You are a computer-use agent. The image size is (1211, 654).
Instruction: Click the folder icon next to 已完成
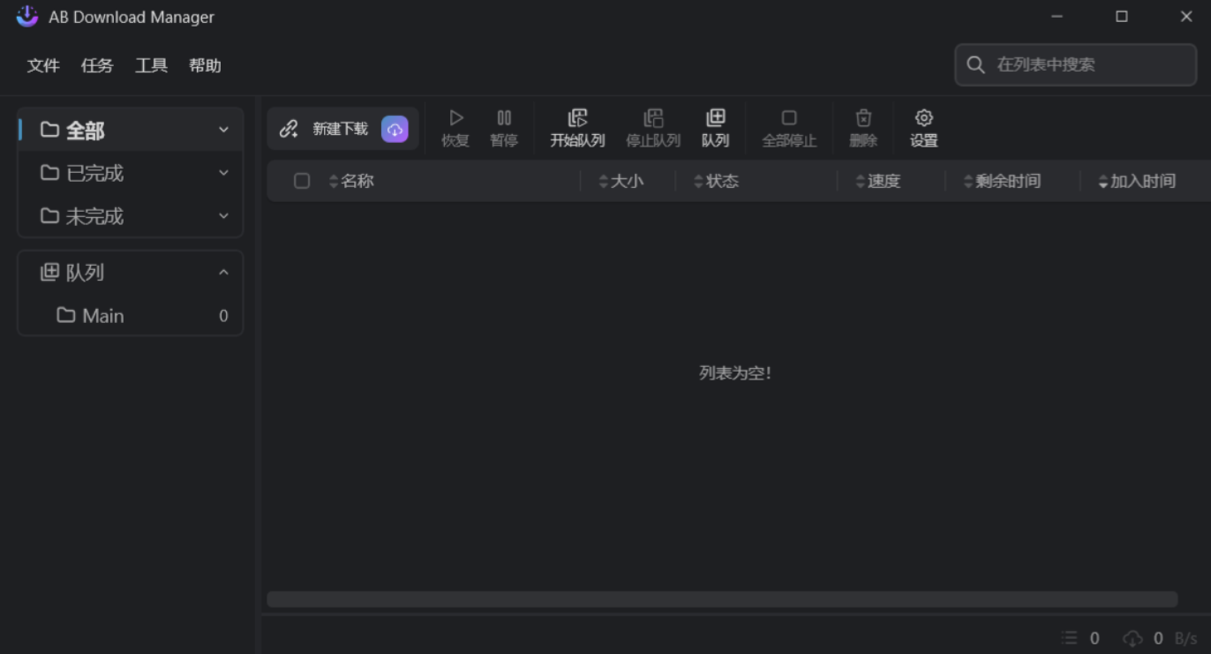[x=49, y=172]
